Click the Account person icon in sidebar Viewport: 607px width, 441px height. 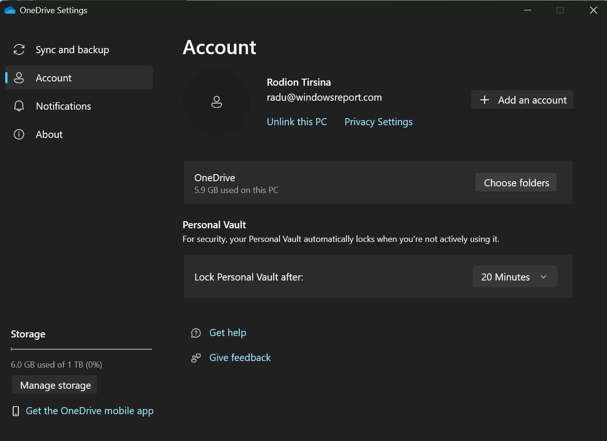(x=19, y=78)
